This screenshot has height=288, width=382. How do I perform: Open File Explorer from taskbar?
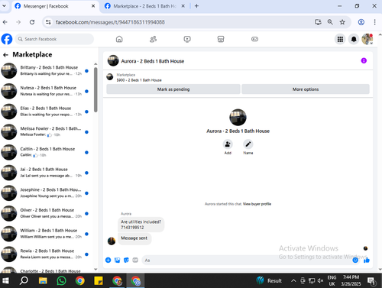(43, 280)
